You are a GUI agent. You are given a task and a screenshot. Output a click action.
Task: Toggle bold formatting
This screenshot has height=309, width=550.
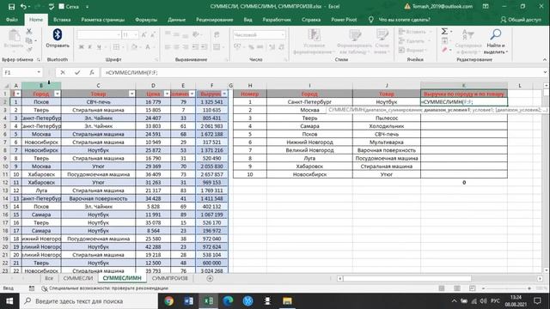click(82, 46)
